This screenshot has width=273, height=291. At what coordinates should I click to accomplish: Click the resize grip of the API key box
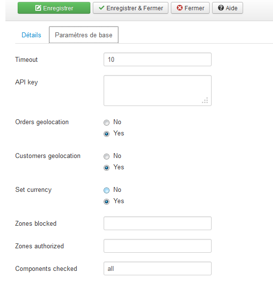[205, 100]
